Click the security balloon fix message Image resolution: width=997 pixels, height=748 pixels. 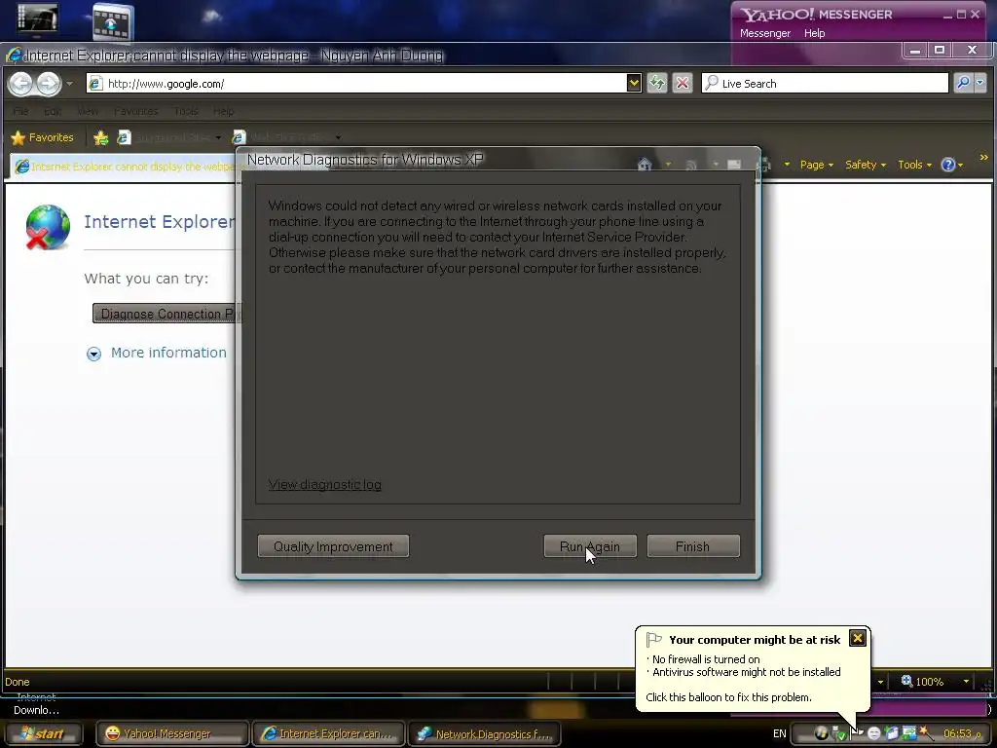click(728, 697)
